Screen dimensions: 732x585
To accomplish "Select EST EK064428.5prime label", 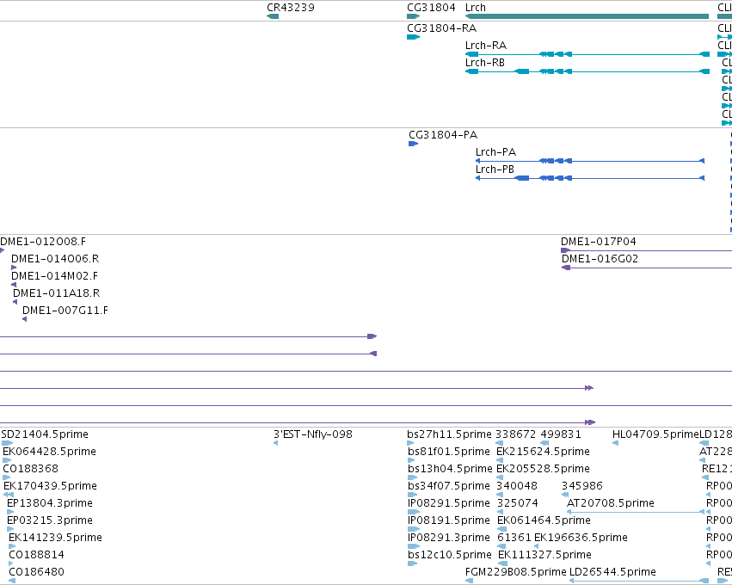I will point(50,452).
